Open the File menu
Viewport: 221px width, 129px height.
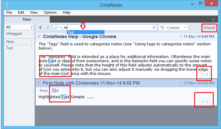[x=9, y=12]
